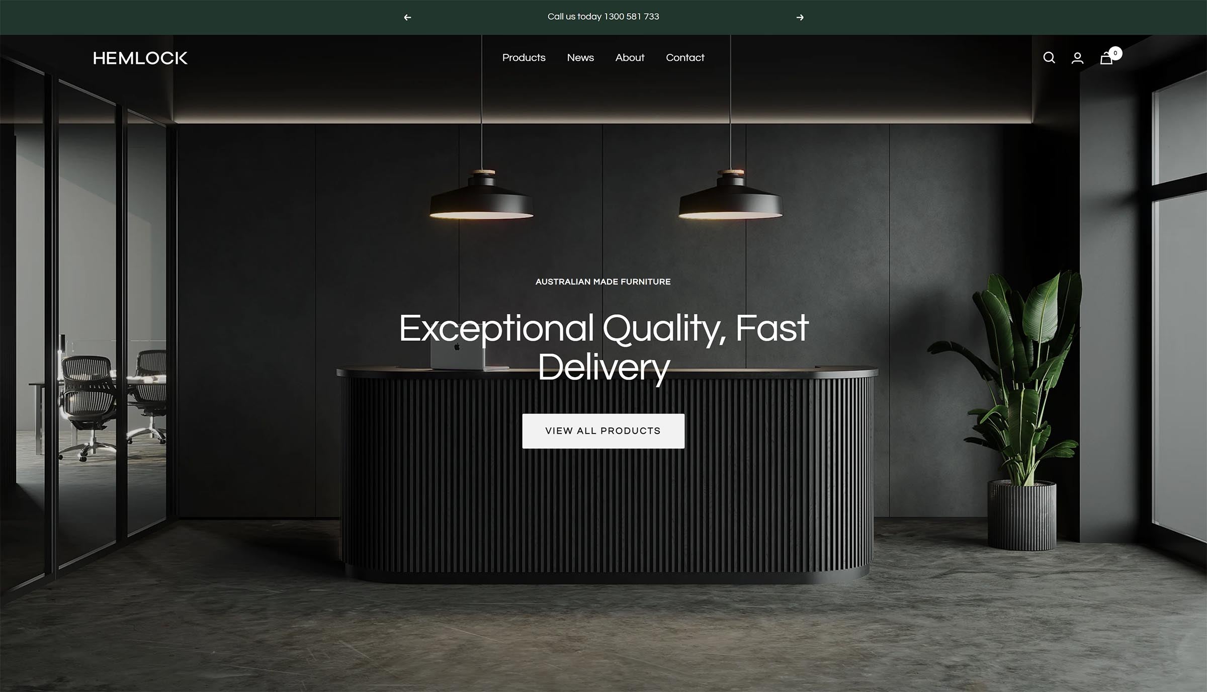Show the next announcement with right arrow
The height and width of the screenshot is (692, 1207).
click(x=800, y=17)
